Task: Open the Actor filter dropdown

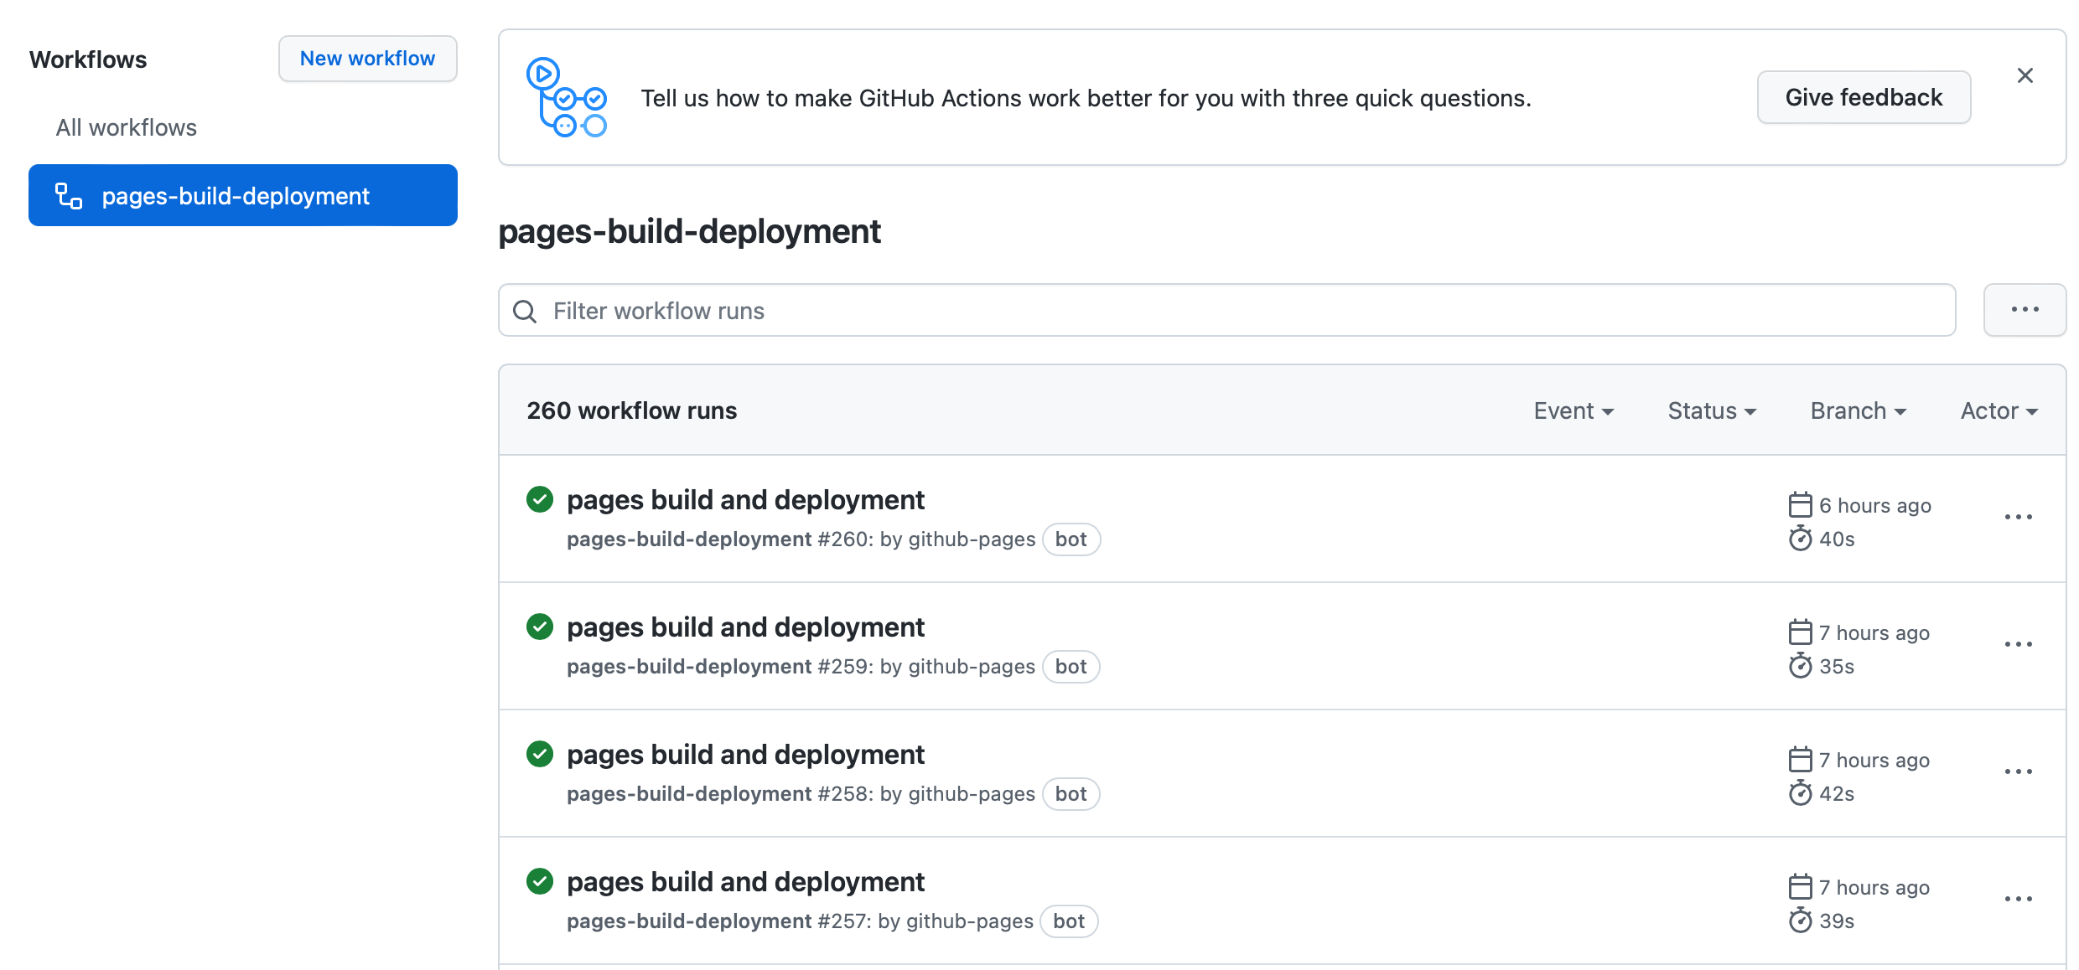Action: [1998, 410]
